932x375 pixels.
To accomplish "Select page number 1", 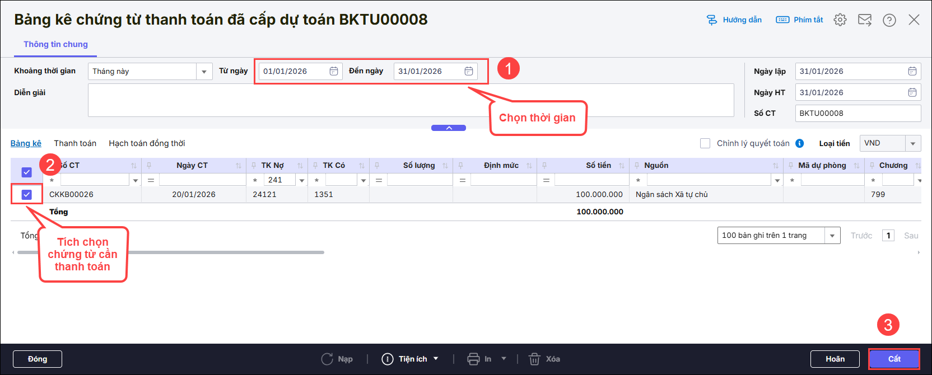I will click(888, 236).
